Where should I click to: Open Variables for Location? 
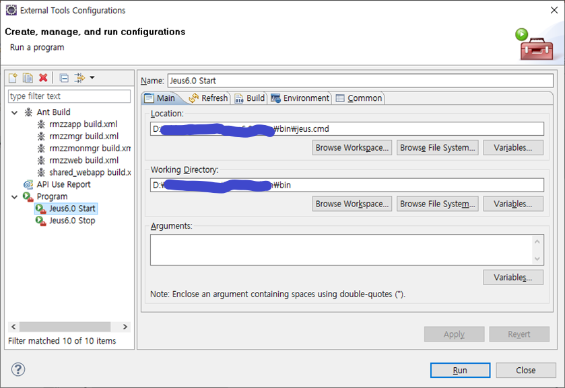(513, 148)
